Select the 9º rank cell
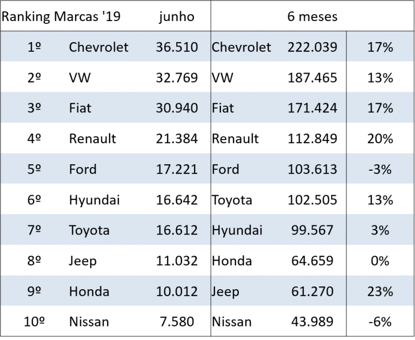This screenshot has width=415, height=340. pos(34,291)
